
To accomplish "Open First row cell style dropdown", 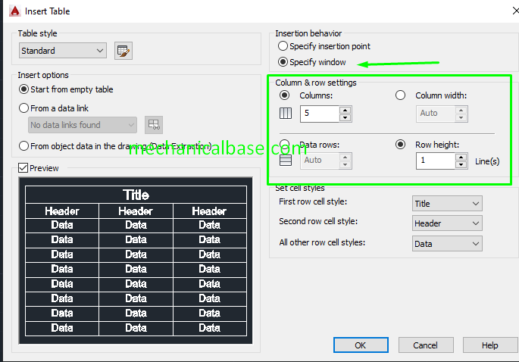I will pos(447,204).
